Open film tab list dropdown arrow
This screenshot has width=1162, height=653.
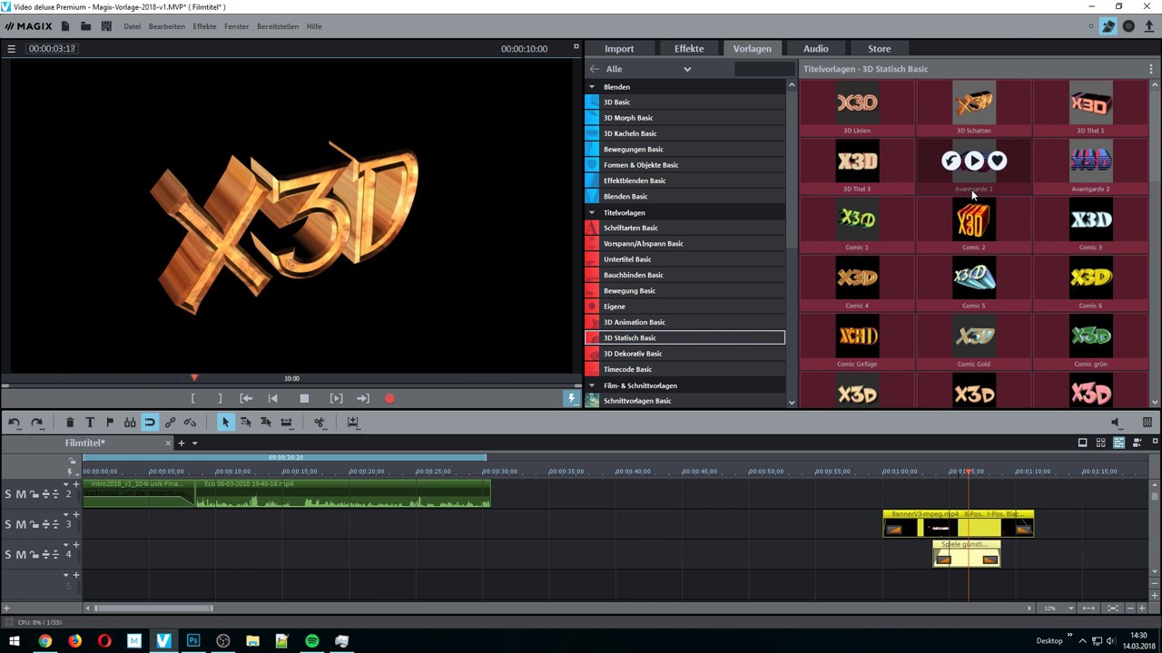click(194, 443)
